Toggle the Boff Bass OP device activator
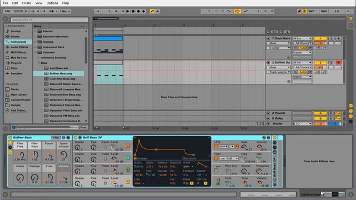This screenshot has width=356, height=200. tap(76, 138)
